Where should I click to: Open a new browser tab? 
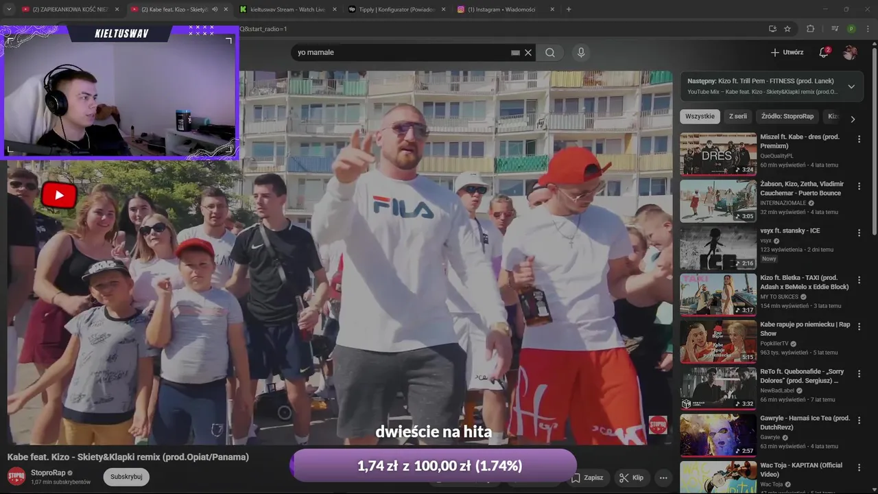tap(569, 10)
